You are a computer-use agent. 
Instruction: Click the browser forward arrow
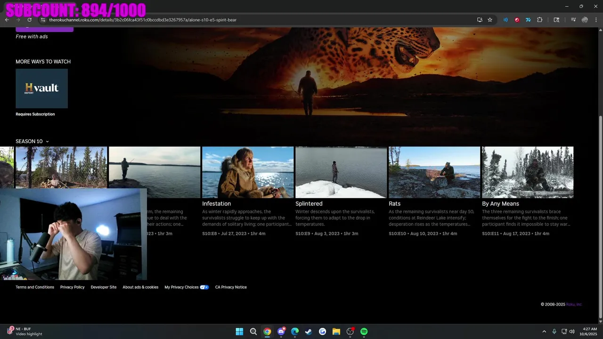coord(18,20)
